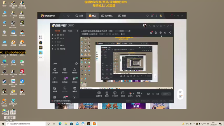Open the 房管助手 tool
The width and height of the screenshot is (224, 126).
[74, 71]
